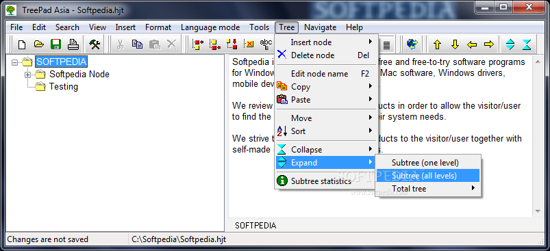Screen dimensions: 550x251
Task: Open the View menu
Action: coord(97,27)
